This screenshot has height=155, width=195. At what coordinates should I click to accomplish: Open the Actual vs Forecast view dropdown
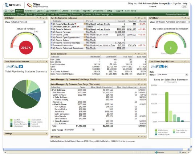pos(44,22)
